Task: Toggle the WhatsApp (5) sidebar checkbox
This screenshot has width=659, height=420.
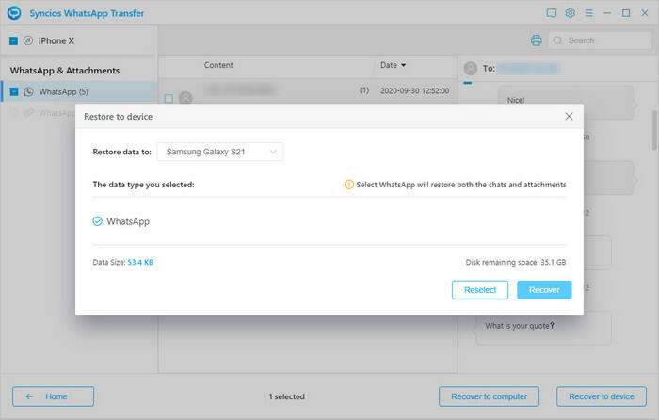Action: coord(13,92)
